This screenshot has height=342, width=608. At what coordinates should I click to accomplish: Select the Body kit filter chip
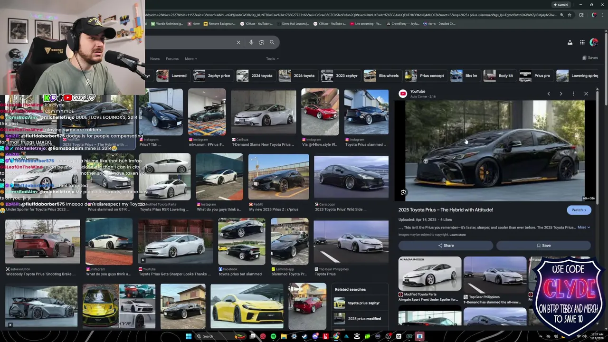point(500,76)
